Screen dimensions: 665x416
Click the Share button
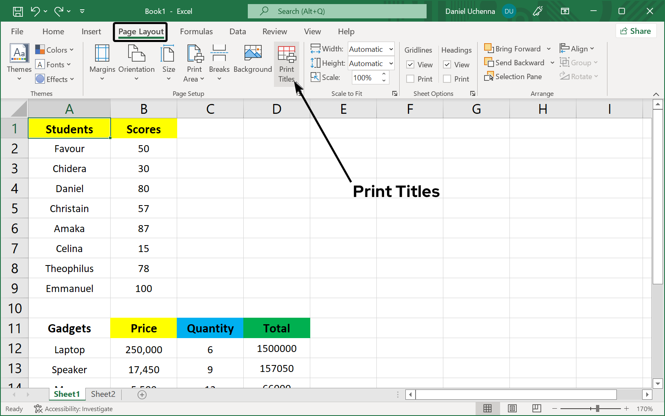click(x=636, y=31)
